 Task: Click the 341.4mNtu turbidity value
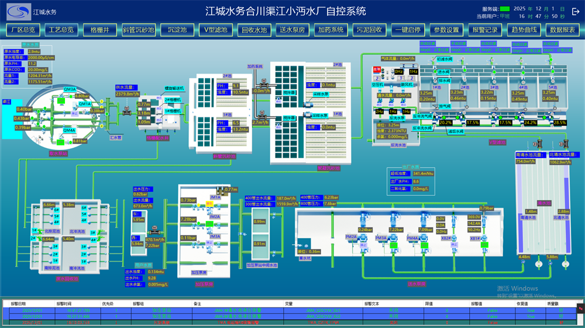[x=423, y=173]
